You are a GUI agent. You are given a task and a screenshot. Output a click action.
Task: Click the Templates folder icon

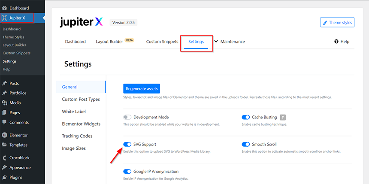(x=4, y=145)
